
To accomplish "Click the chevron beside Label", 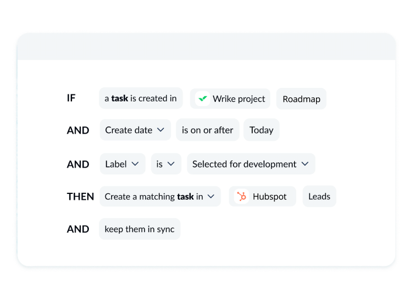I will 135,163.
